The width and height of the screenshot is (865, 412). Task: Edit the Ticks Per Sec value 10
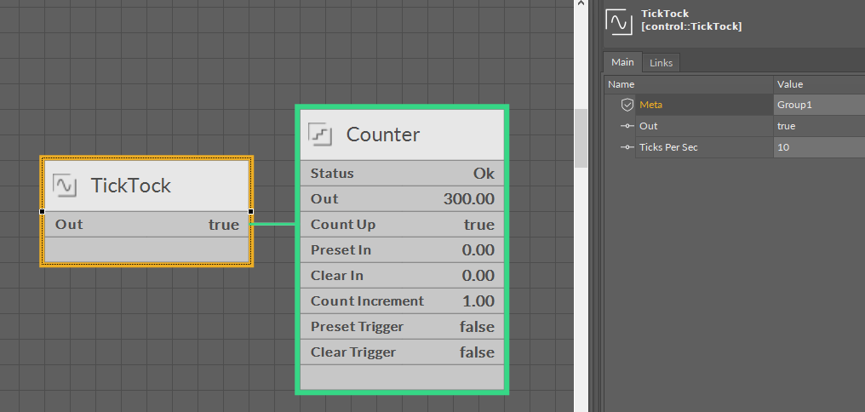point(818,147)
